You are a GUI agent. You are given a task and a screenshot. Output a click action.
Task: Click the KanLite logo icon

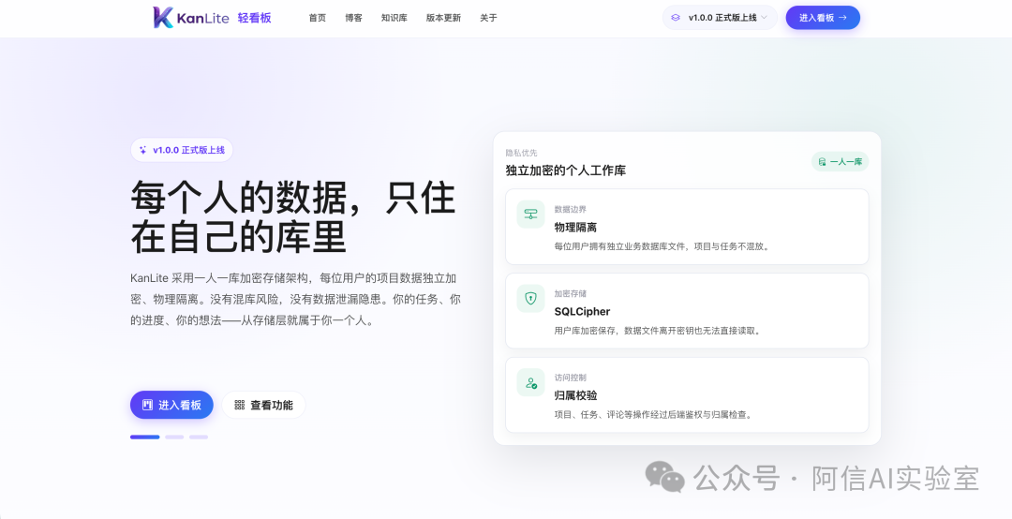point(163,18)
